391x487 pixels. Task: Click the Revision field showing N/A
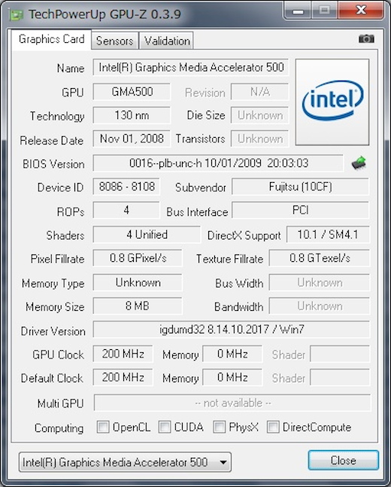pos(260,92)
